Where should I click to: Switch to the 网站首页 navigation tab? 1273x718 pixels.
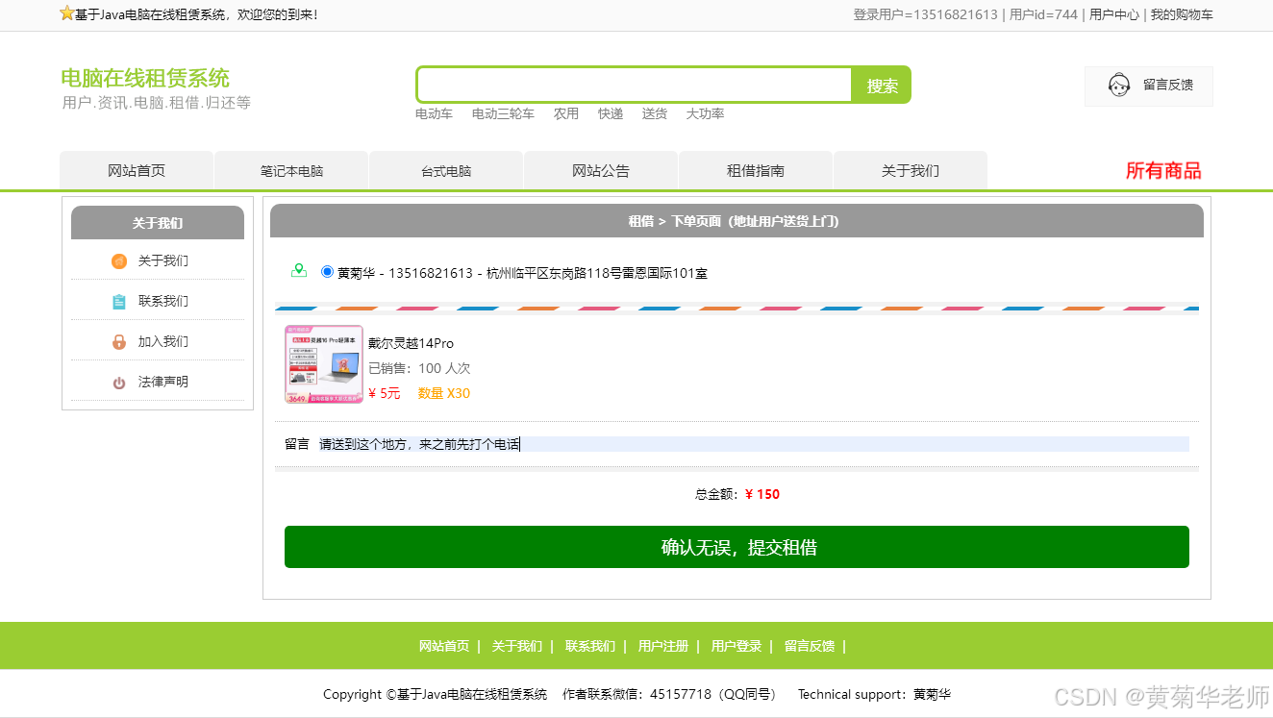tap(136, 169)
